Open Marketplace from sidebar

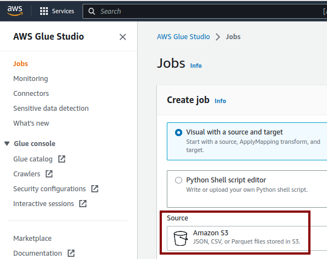(x=32, y=239)
